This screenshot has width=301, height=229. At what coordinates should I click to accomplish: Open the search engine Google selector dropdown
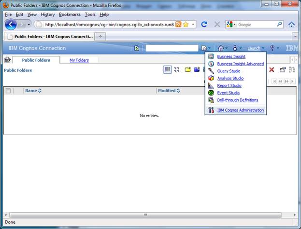[231, 25]
